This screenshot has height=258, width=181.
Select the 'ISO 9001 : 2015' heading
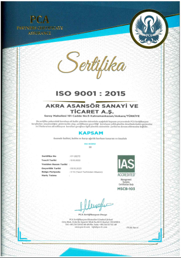(90, 93)
